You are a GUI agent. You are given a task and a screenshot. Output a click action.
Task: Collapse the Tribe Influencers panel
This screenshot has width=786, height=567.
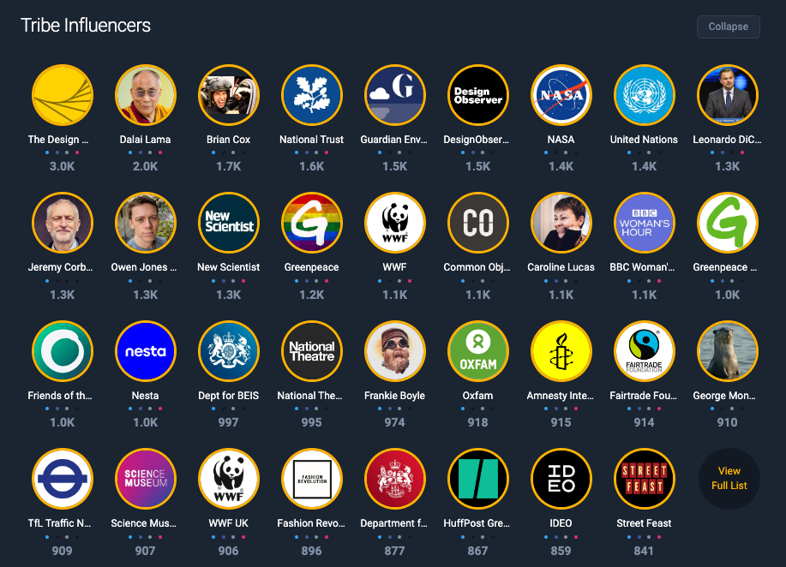pos(728,27)
